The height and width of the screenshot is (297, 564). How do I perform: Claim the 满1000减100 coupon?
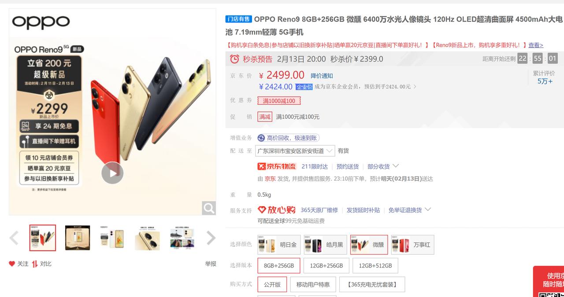pyautogui.click(x=279, y=101)
